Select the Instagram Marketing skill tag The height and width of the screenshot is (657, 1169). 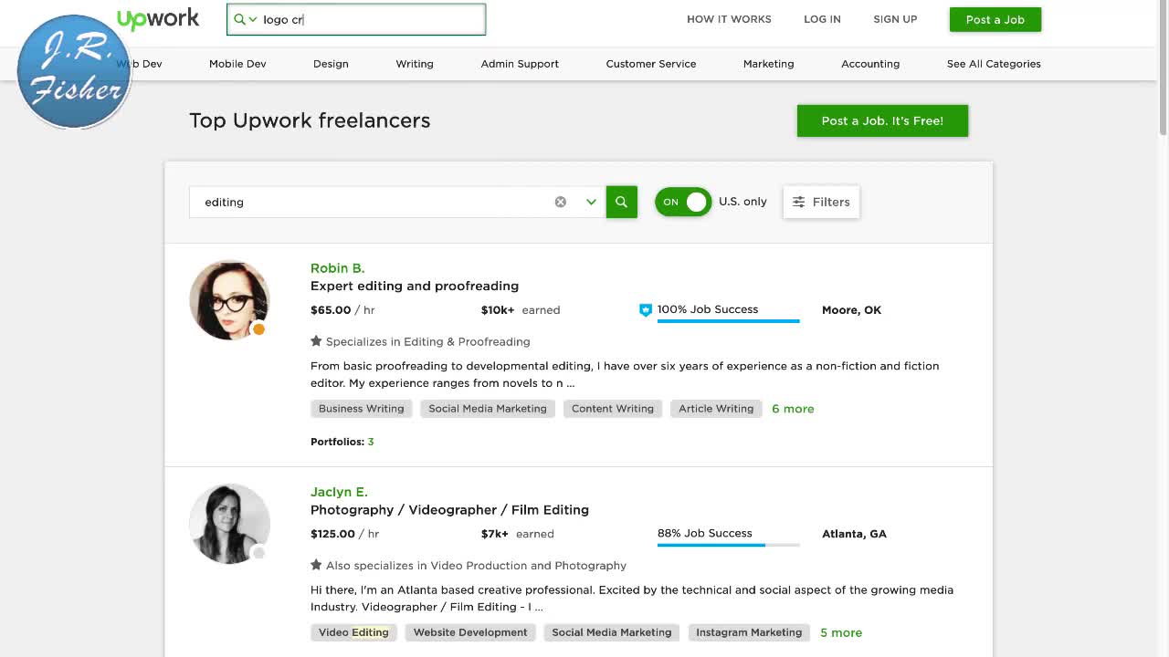749,632
